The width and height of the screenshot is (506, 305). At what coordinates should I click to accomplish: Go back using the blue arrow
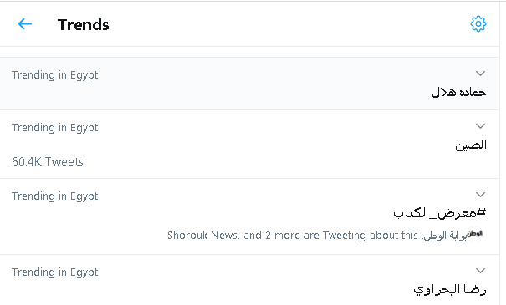click(25, 24)
